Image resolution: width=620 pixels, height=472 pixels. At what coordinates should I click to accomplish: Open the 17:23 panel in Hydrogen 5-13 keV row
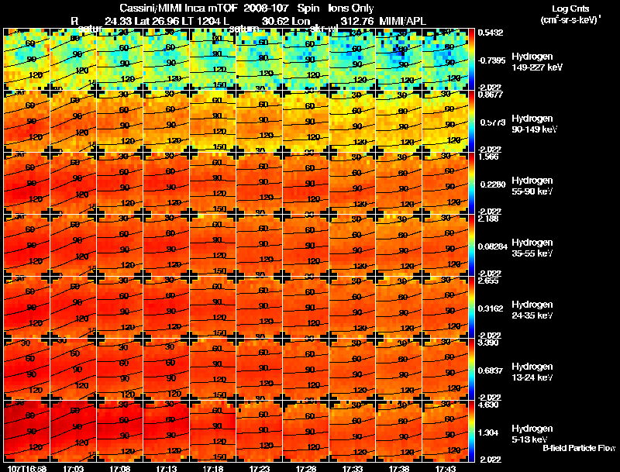(260, 431)
